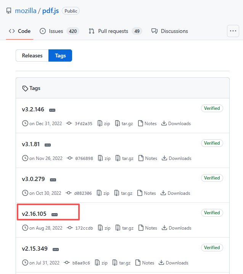This screenshot has width=243, height=274.
Task: Click the date on Dec 31, 2022
Action: 46,124
